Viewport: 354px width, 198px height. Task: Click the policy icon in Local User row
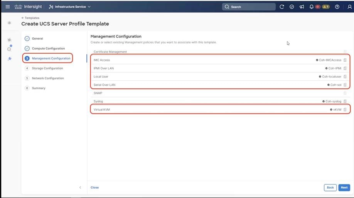(x=345, y=77)
